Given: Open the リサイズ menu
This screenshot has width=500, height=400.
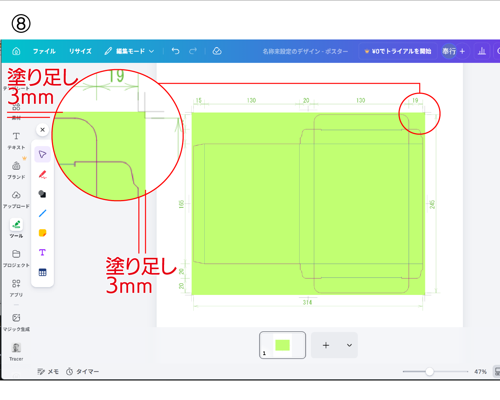Looking at the screenshot, I should pyautogui.click(x=80, y=51).
